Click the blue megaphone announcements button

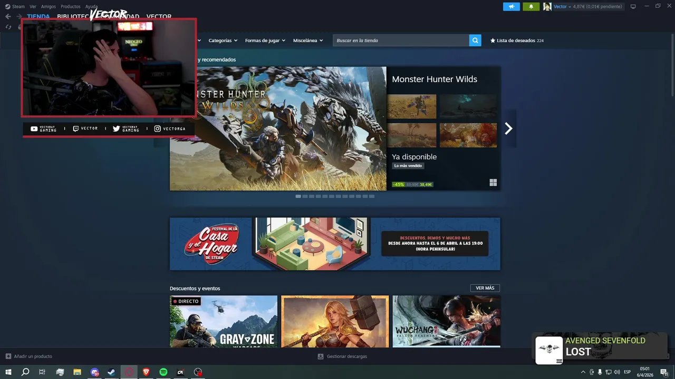(511, 6)
